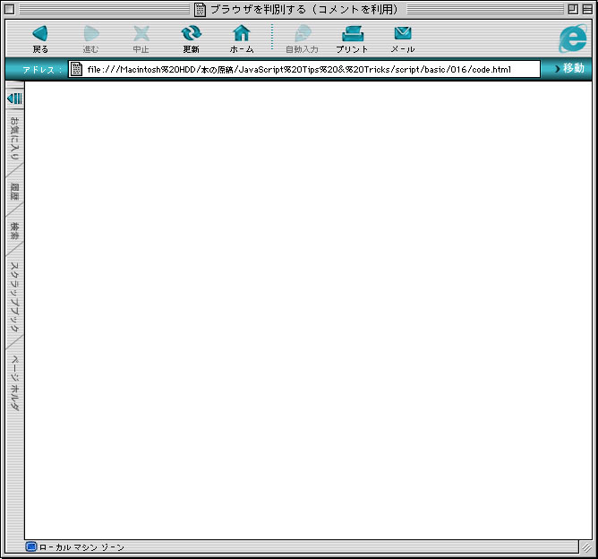The height and width of the screenshot is (559, 598).
Task: Go to Home (ホーム) using the house icon
Action: coord(242,34)
